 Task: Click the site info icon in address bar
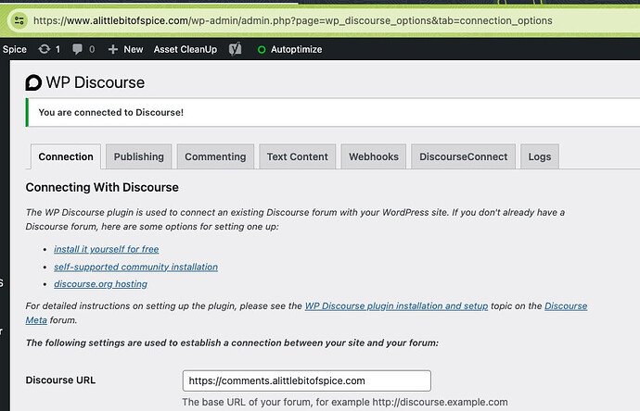[19, 20]
